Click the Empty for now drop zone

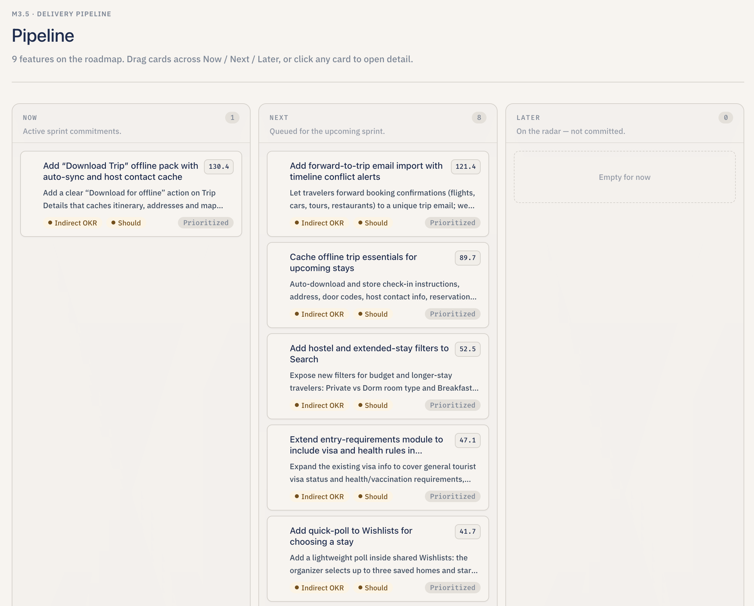click(624, 177)
